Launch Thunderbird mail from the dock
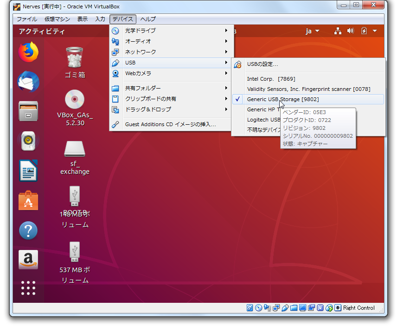This screenshot has width=397, height=326. click(x=28, y=82)
